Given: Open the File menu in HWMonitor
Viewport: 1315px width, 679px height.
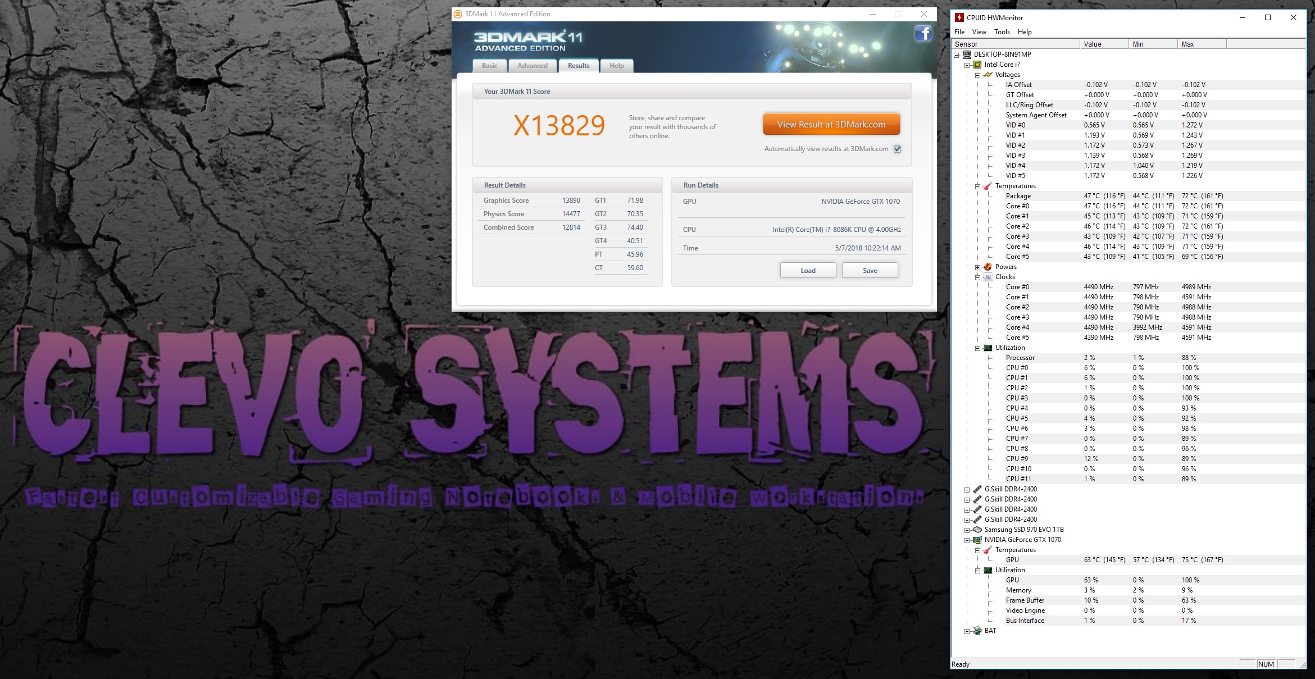Looking at the screenshot, I should click(x=959, y=32).
